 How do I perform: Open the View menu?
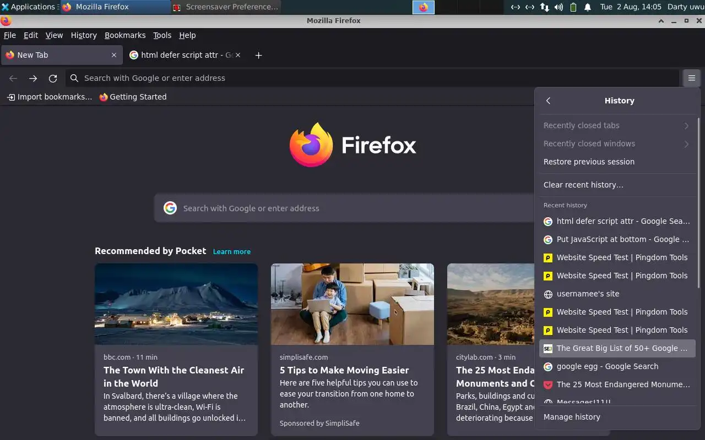pos(54,35)
